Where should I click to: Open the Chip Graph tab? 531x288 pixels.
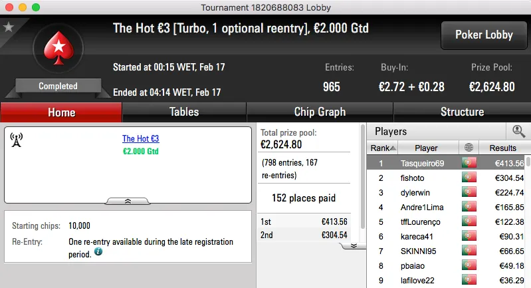pyautogui.click(x=320, y=112)
